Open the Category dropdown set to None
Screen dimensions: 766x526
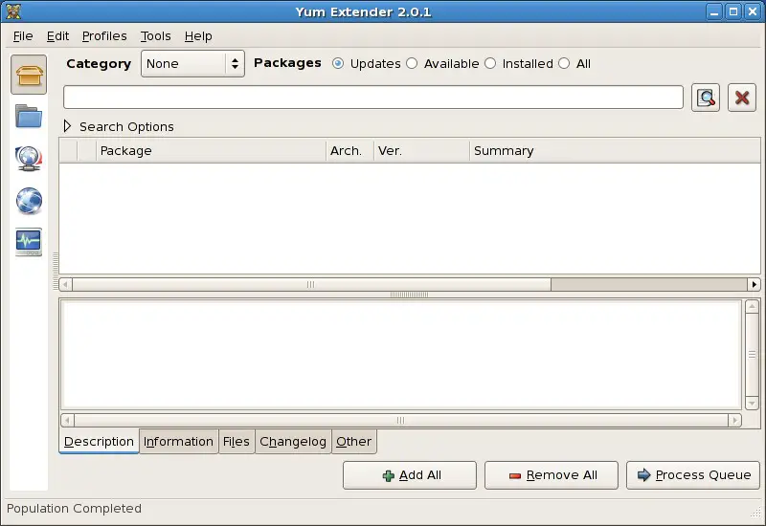[192, 63]
